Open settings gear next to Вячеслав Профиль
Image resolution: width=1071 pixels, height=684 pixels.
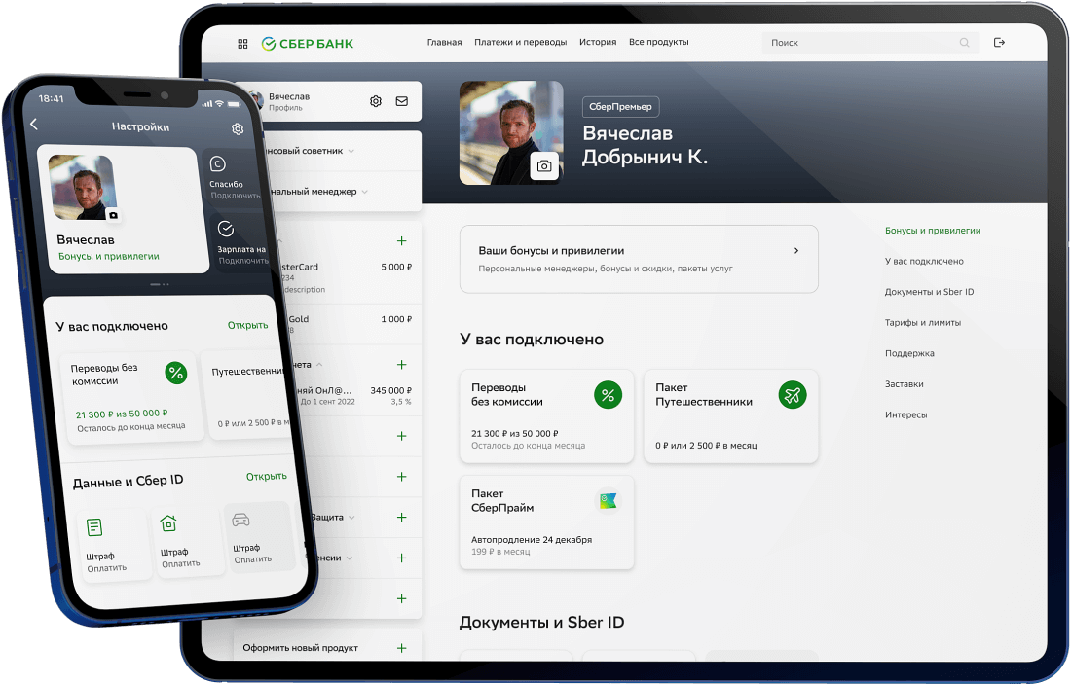click(376, 101)
